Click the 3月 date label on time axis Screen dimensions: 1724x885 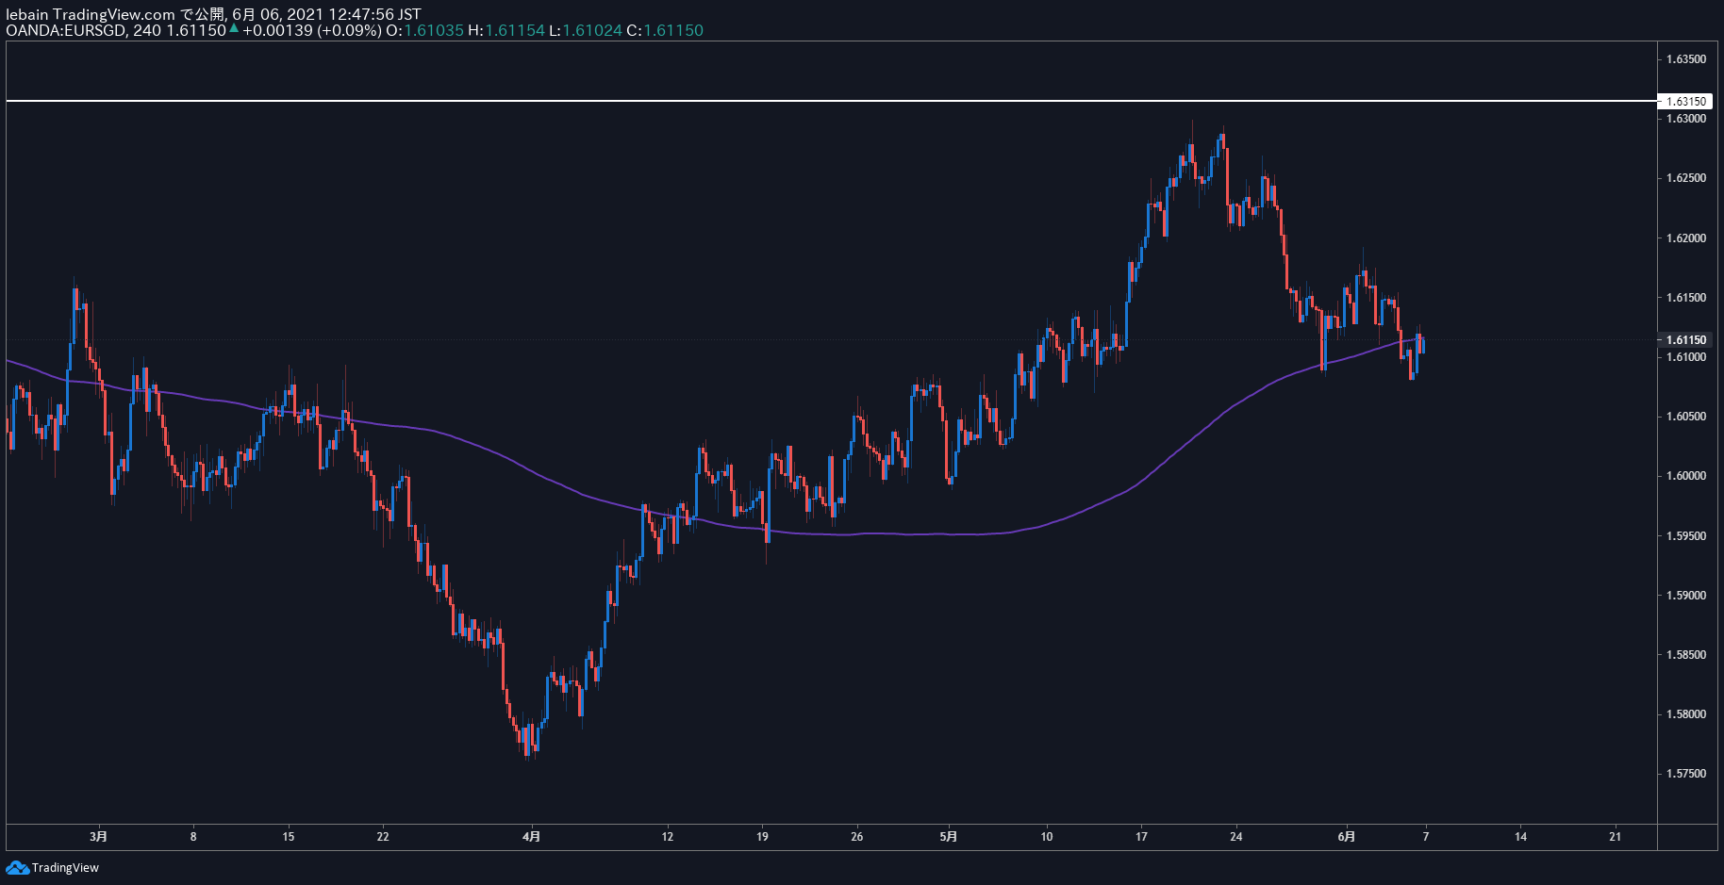(98, 836)
